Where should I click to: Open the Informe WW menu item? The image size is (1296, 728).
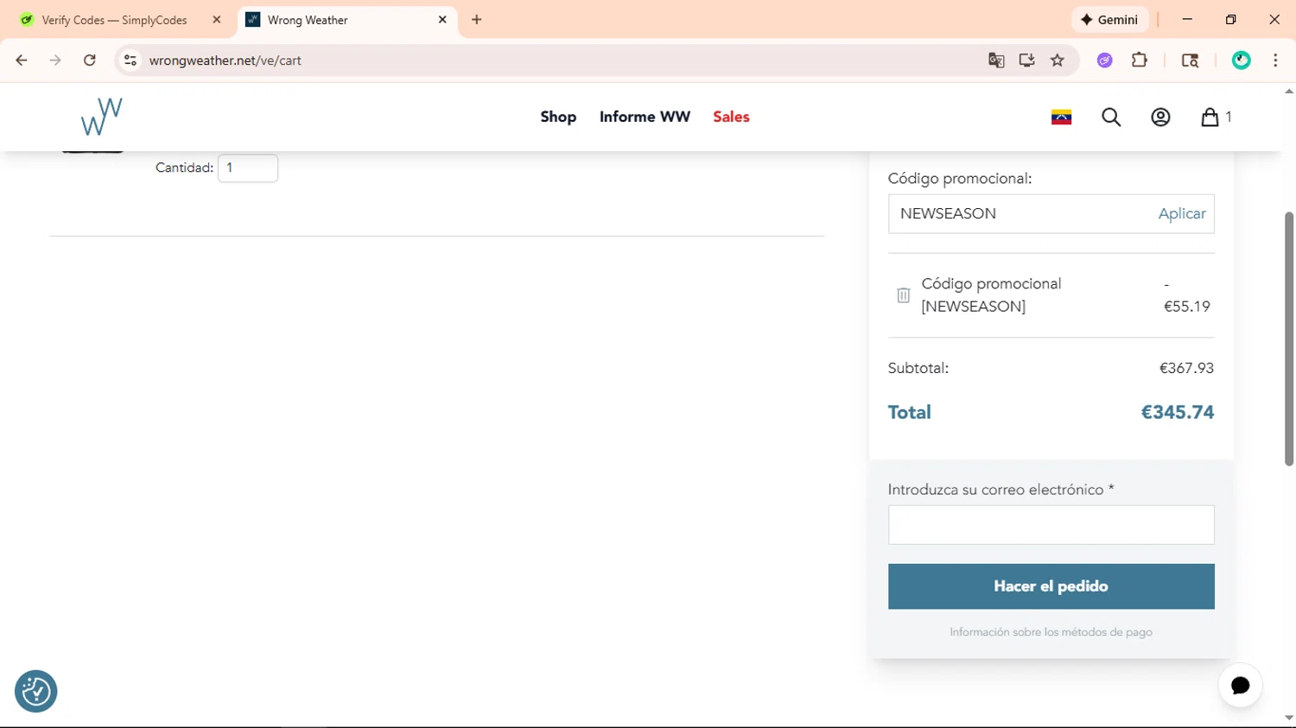point(645,117)
